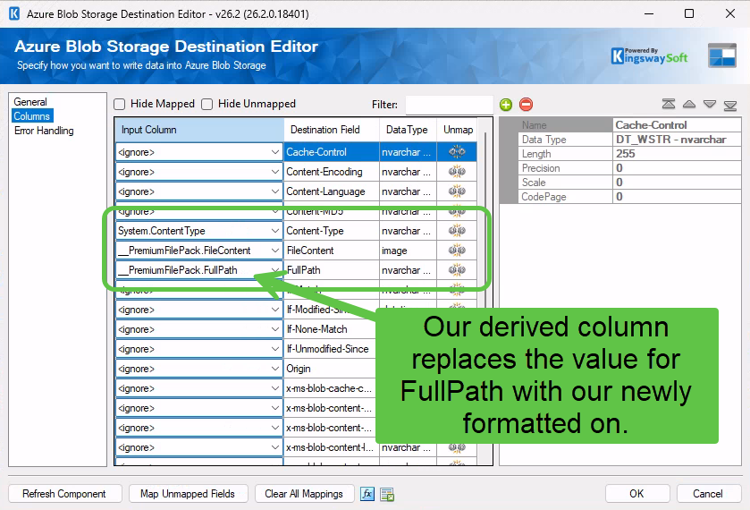
Task: Select the Cache-Control destination field
Action: pos(332,152)
